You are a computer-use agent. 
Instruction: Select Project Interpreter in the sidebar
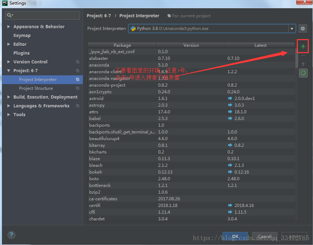click(x=42, y=80)
